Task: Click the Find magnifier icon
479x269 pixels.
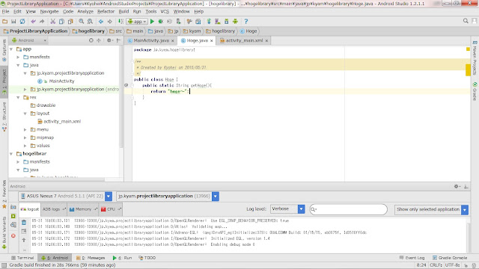Action: (82, 22)
